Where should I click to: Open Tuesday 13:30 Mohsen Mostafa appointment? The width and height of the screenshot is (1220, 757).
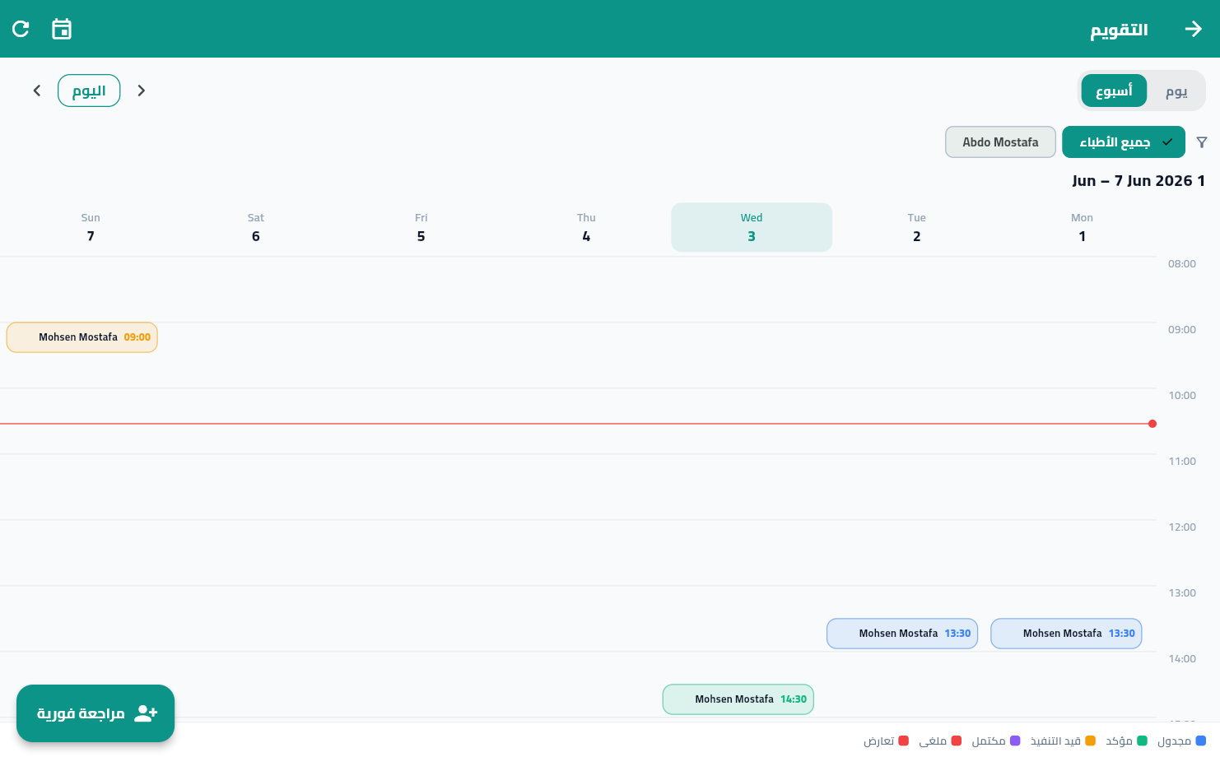(x=902, y=634)
